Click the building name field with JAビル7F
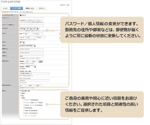 point(34,80)
